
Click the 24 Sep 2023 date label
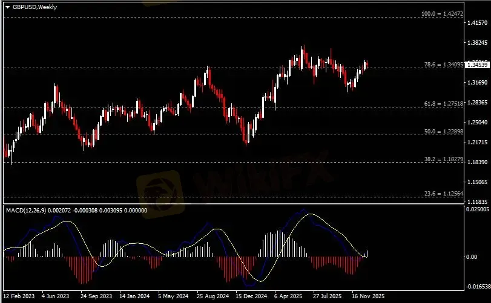(96, 296)
